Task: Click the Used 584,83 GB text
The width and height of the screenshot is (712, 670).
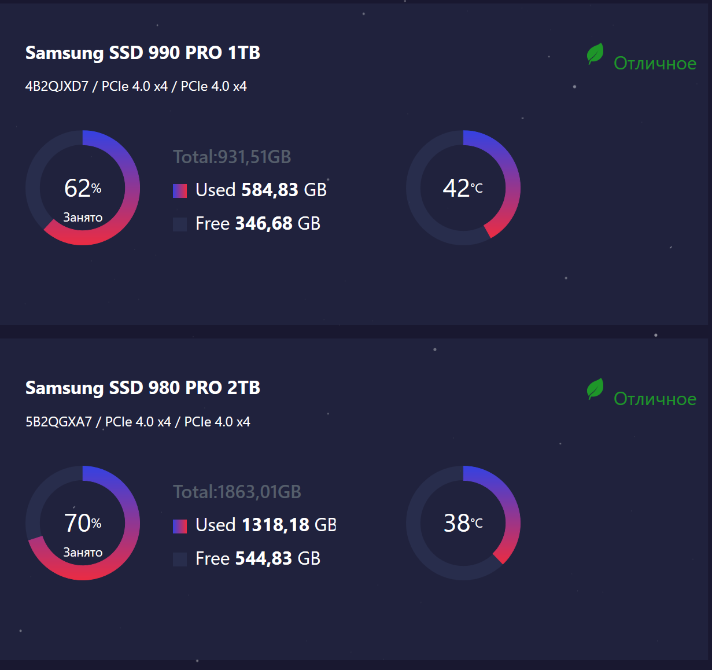Action: pyautogui.click(x=261, y=190)
